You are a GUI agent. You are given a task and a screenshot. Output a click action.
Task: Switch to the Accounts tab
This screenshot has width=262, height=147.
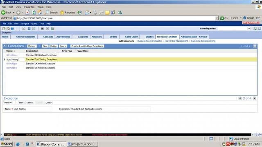pos(83,37)
